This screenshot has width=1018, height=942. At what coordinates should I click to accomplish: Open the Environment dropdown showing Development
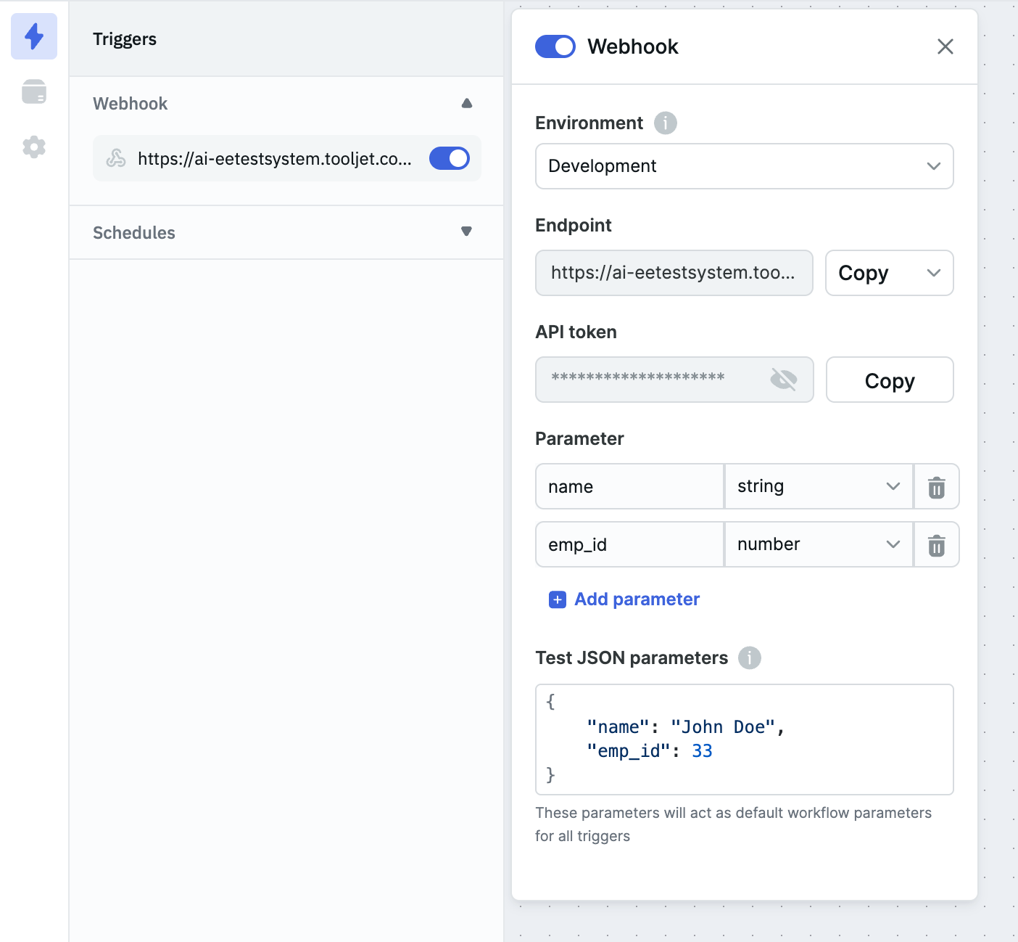(x=744, y=166)
